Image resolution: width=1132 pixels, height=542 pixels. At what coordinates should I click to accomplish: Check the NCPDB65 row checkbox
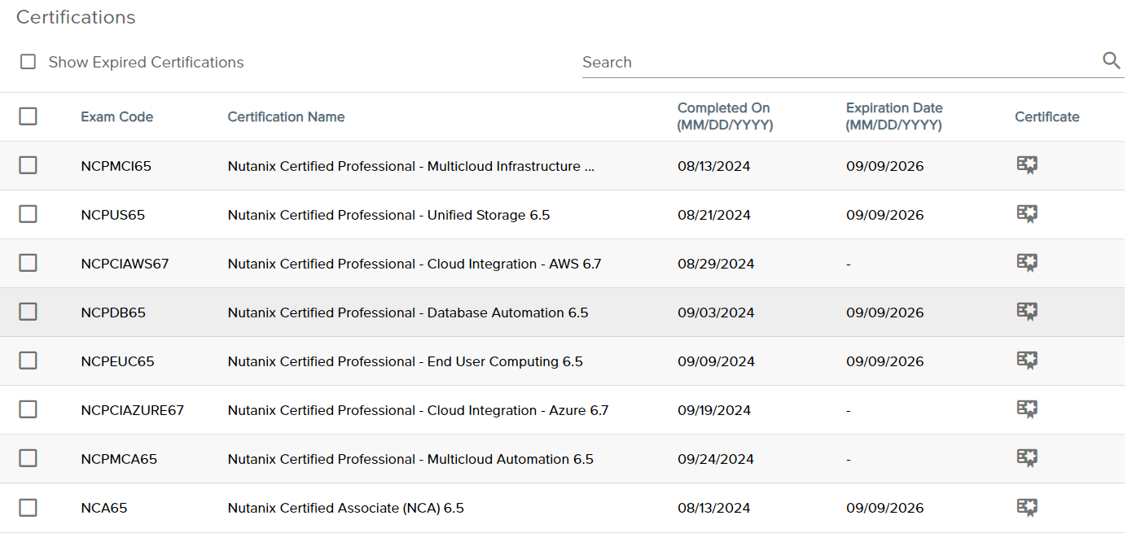click(28, 312)
